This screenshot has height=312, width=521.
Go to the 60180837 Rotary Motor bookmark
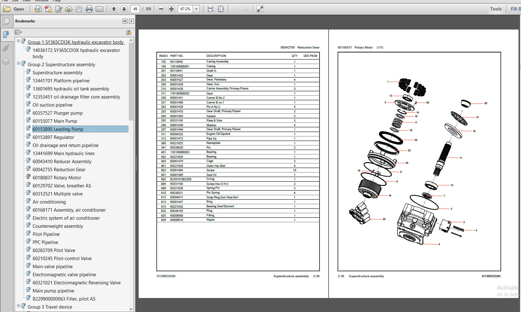(x=57, y=177)
